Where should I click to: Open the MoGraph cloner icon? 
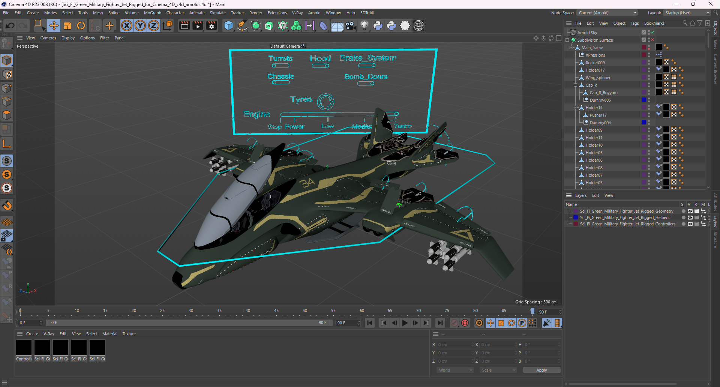(x=296, y=25)
